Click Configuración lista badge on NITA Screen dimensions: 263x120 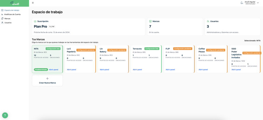pyautogui.click(x=53, y=49)
